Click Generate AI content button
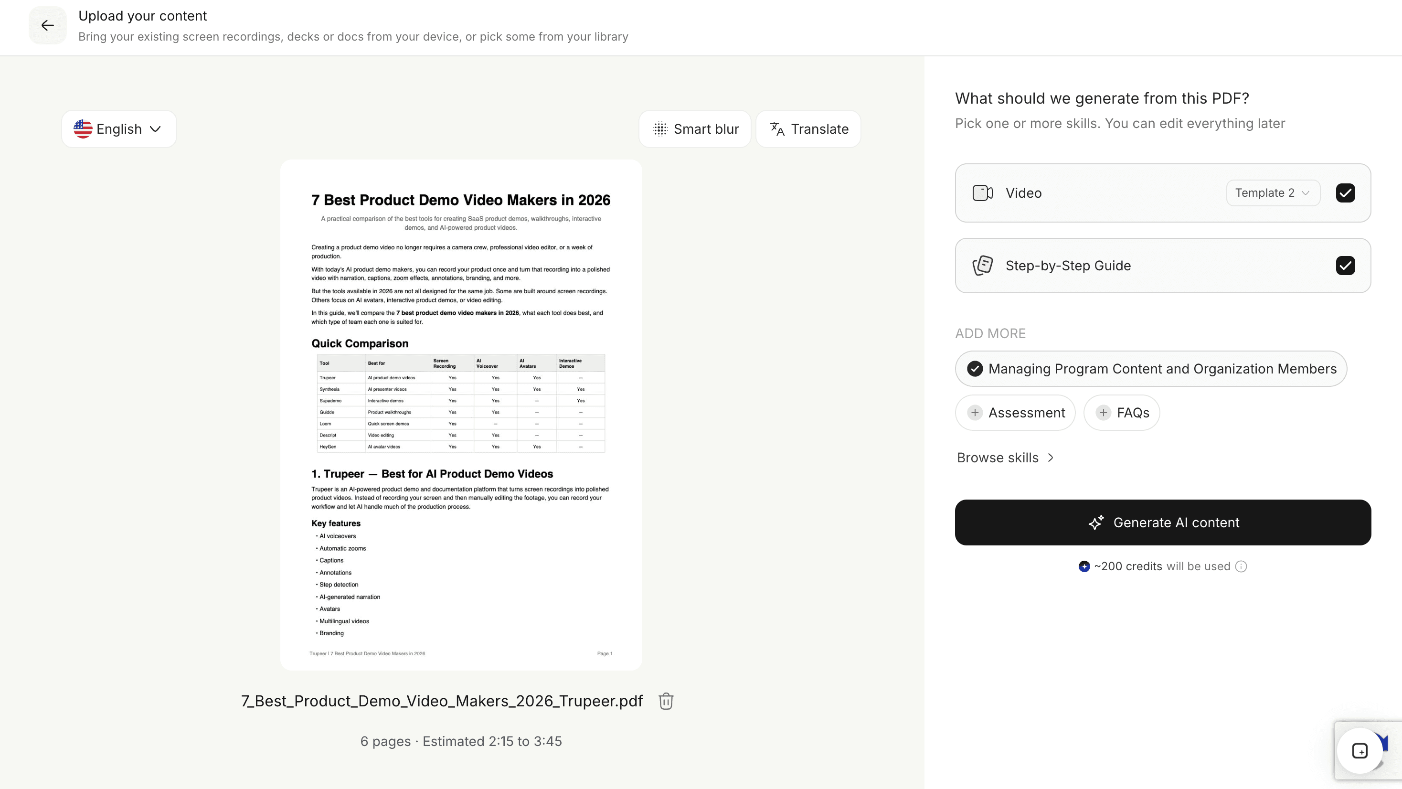This screenshot has height=789, width=1402. (1163, 522)
